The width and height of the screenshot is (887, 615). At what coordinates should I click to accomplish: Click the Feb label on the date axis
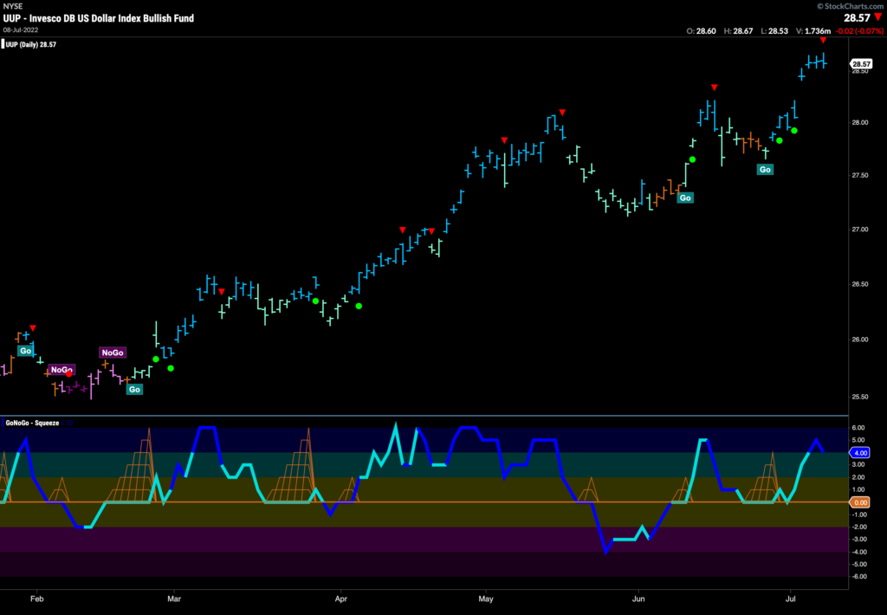tap(36, 599)
